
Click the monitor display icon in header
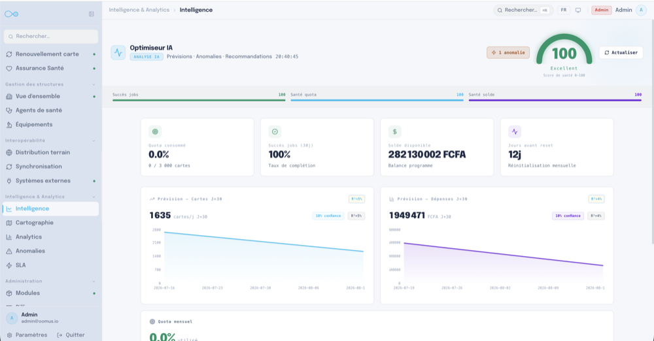coord(578,10)
